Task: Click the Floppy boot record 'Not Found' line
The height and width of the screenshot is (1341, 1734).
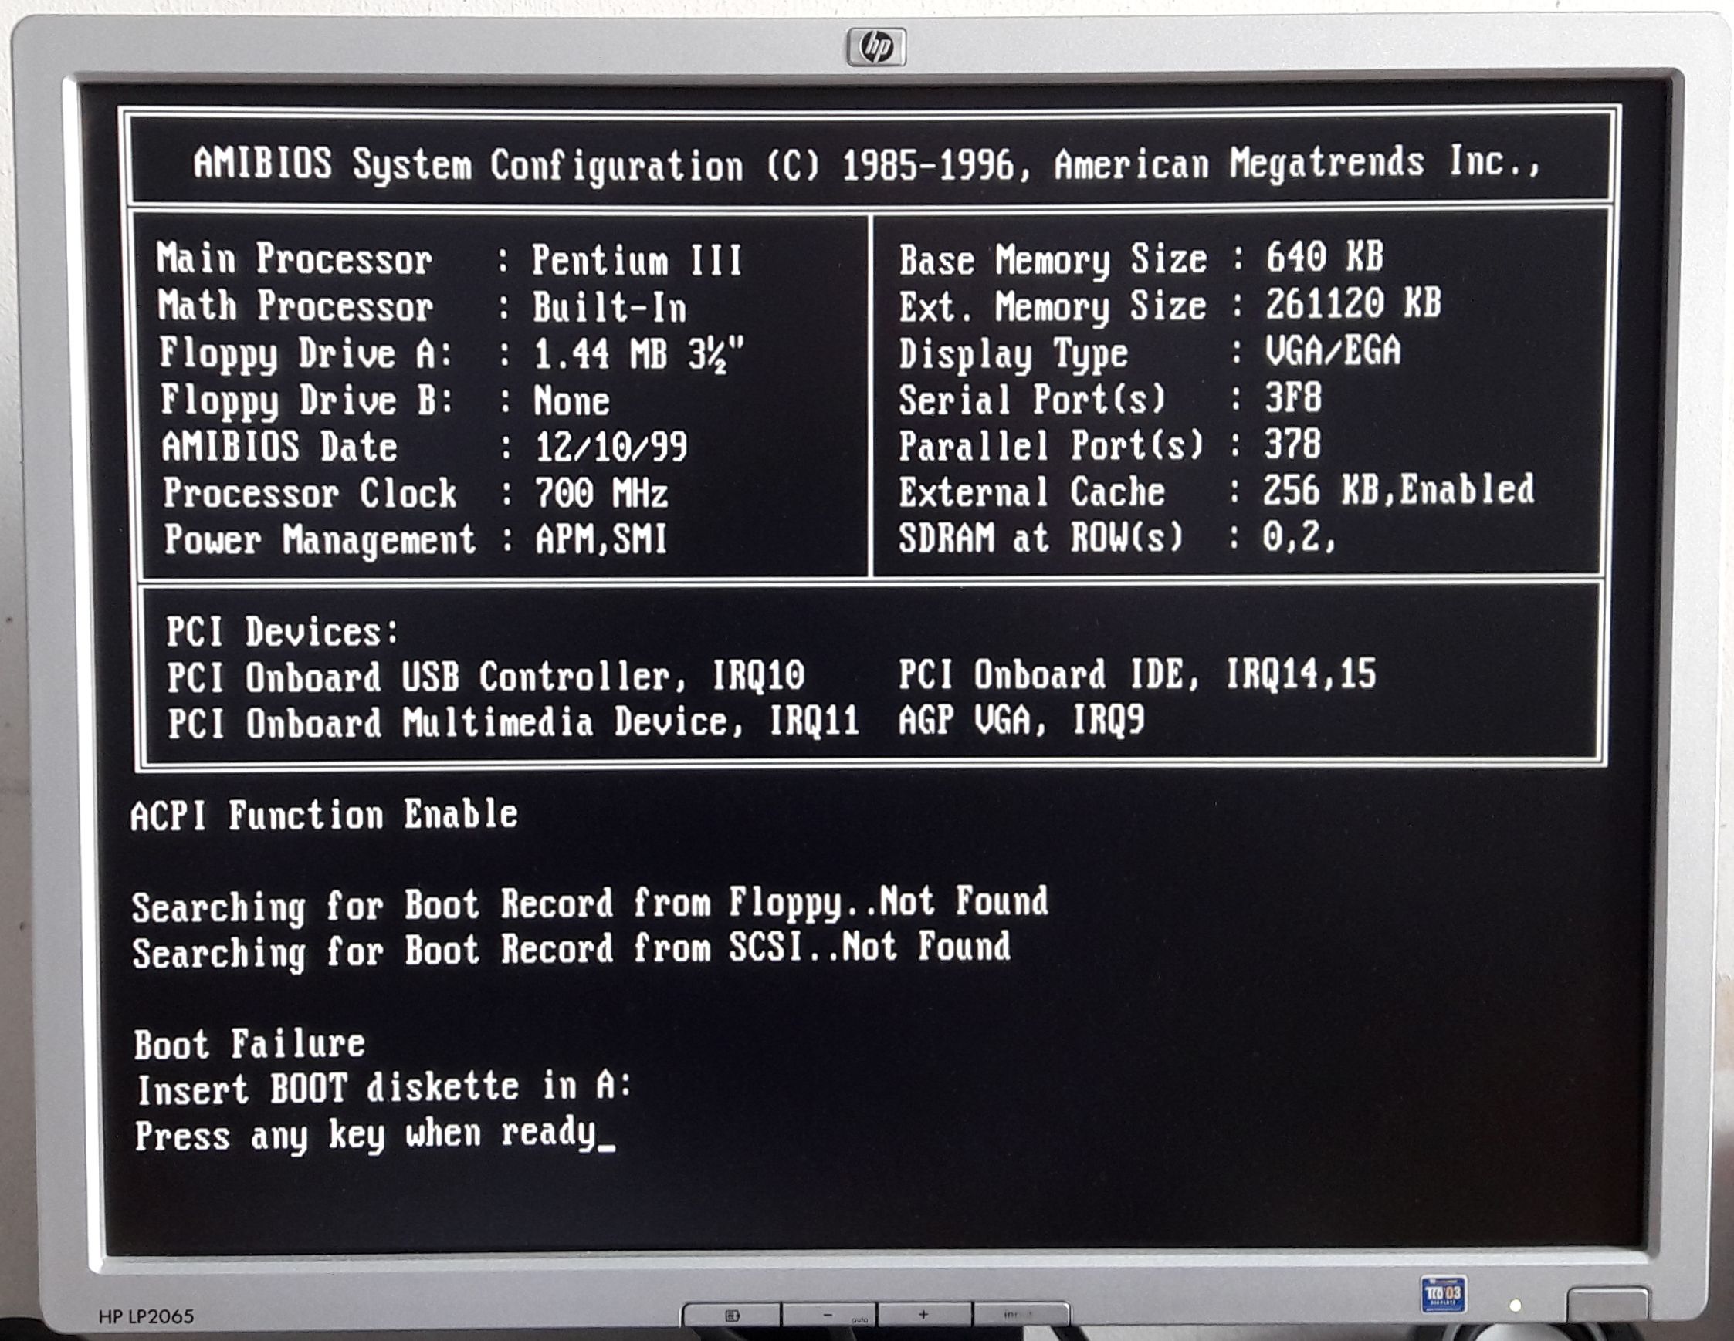Action: click(590, 904)
